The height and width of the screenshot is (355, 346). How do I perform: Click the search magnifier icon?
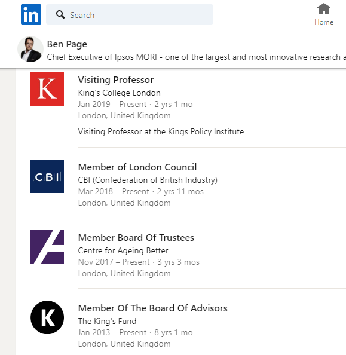click(x=60, y=14)
